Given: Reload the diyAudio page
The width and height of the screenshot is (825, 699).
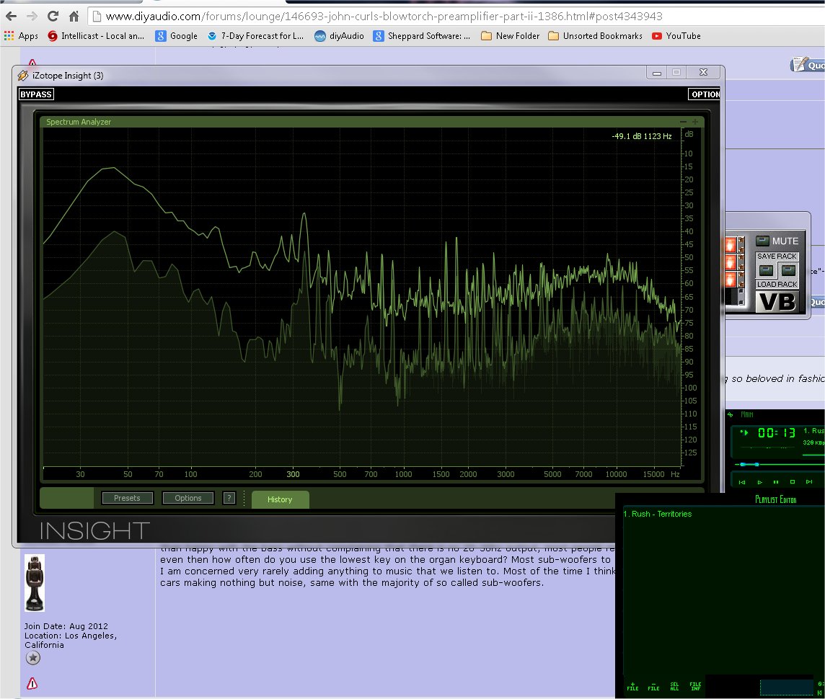Looking at the screenshot, I should point(53,17).
